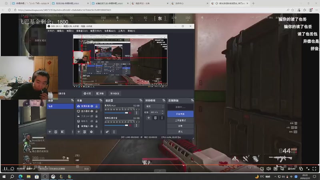The height and width of the screenshot is (180, 320).
Task: Open OBS 帮助(H) menu
Action: pos(131,31)
